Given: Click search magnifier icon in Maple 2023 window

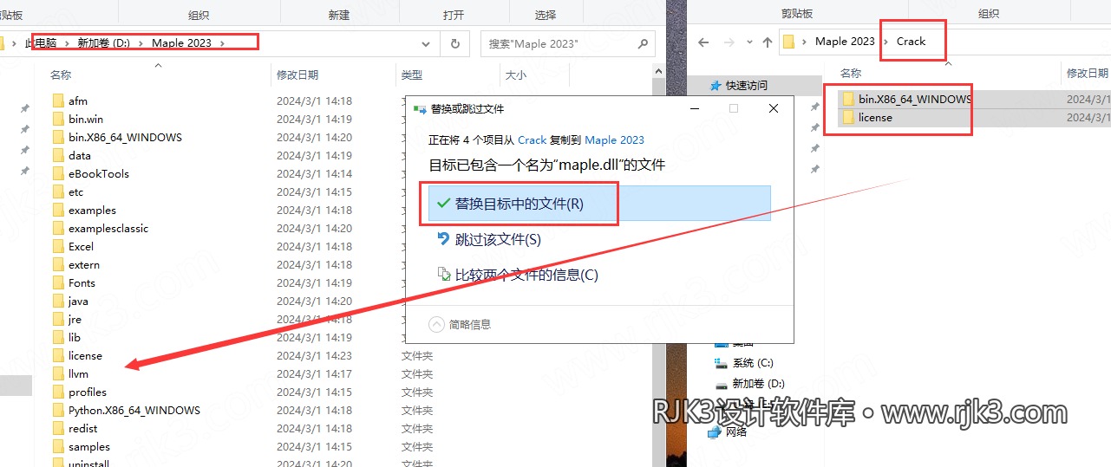Looking at the screenshot, I should [643, 43].
